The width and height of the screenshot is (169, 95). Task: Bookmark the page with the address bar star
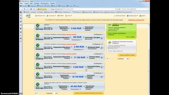116,9
